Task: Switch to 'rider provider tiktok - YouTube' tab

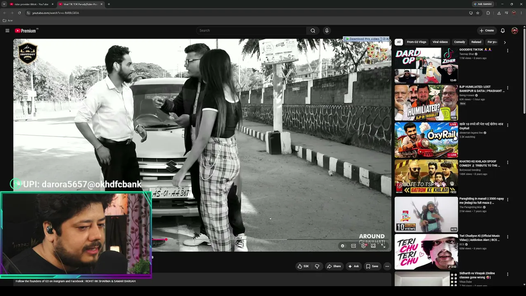Action: point(32,4)
